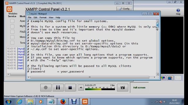Image resolution: width=188 pixels, height=105 pixels.
Task: Open the File menu in Notepad
Action: tap(29, 17)
